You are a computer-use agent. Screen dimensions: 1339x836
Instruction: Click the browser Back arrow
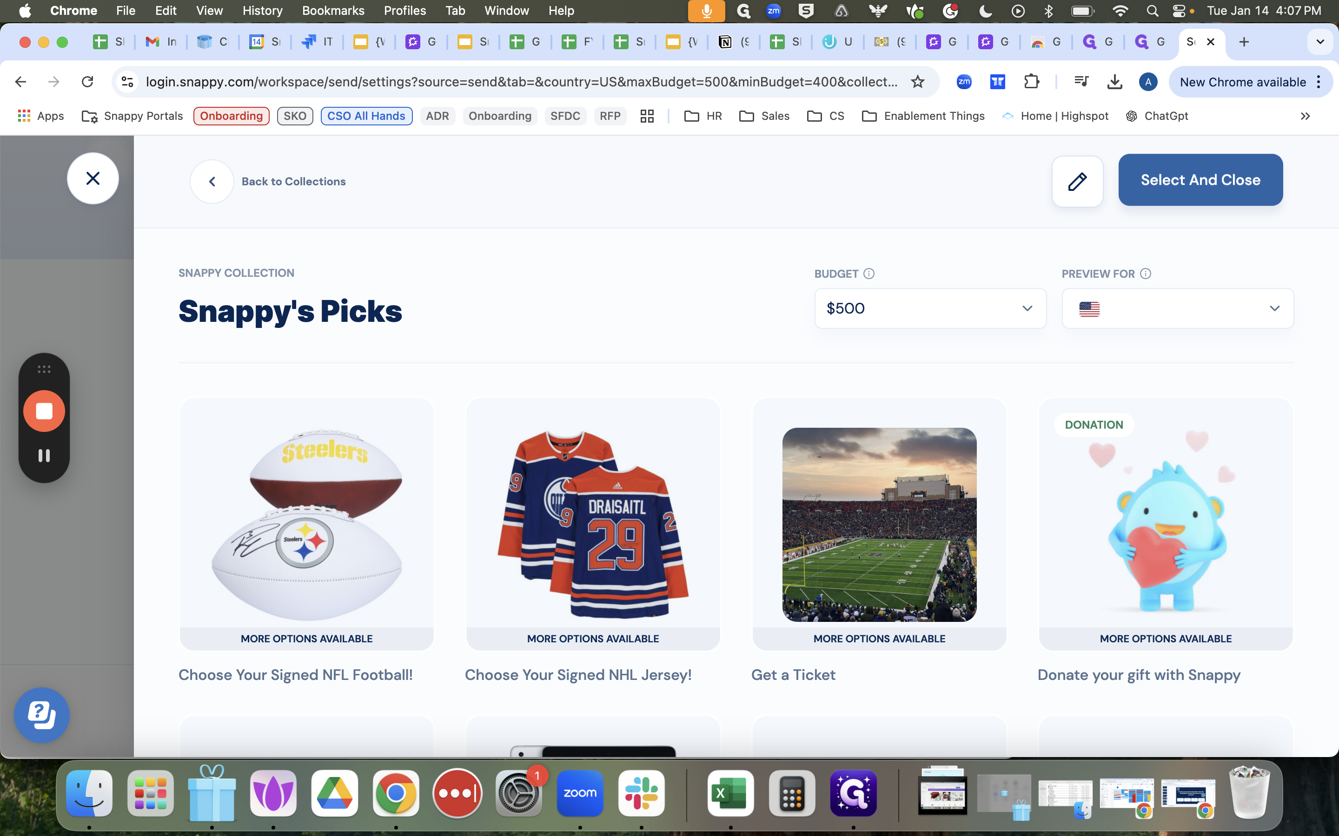click(20, 82)
